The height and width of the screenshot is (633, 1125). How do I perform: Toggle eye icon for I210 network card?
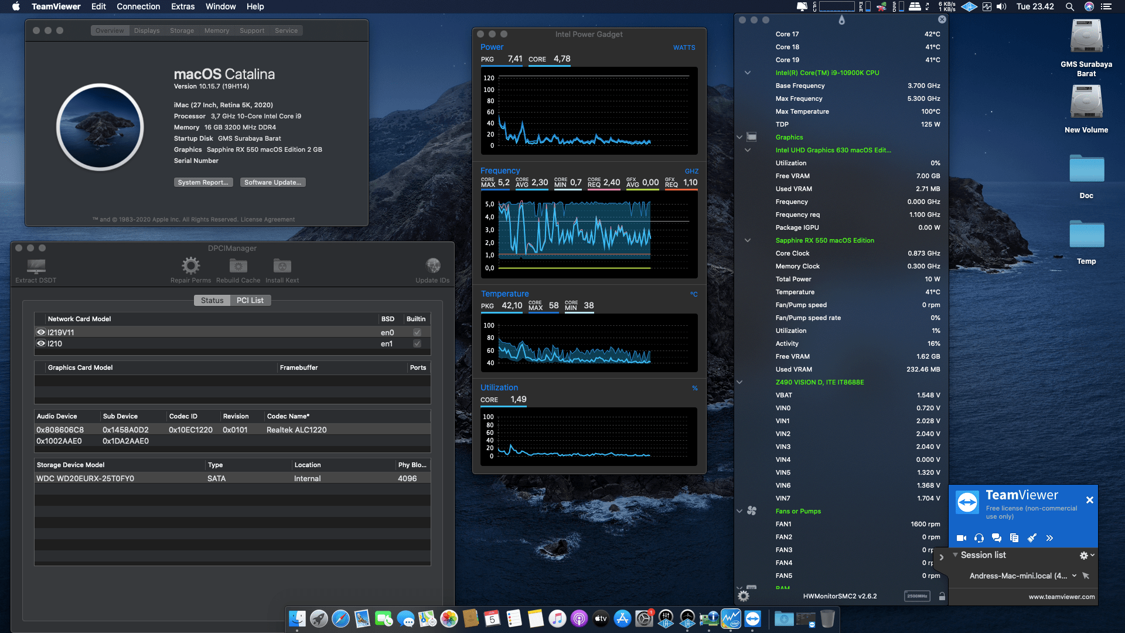(x=41, y=343)
